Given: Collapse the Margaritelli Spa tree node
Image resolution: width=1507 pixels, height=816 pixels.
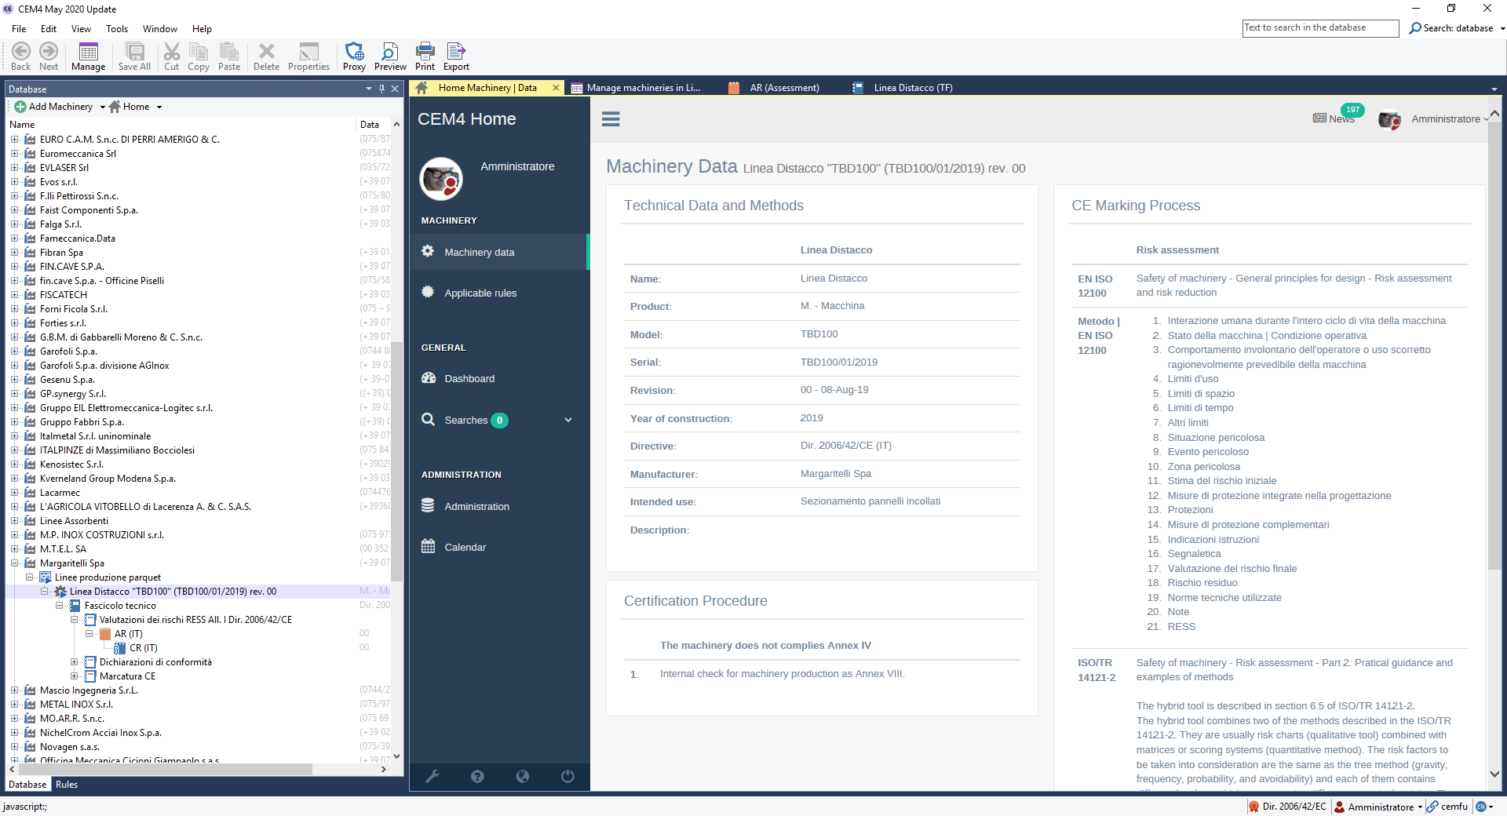Looking at the screenshot, I should pyautogui.click(x=14, y=563).
